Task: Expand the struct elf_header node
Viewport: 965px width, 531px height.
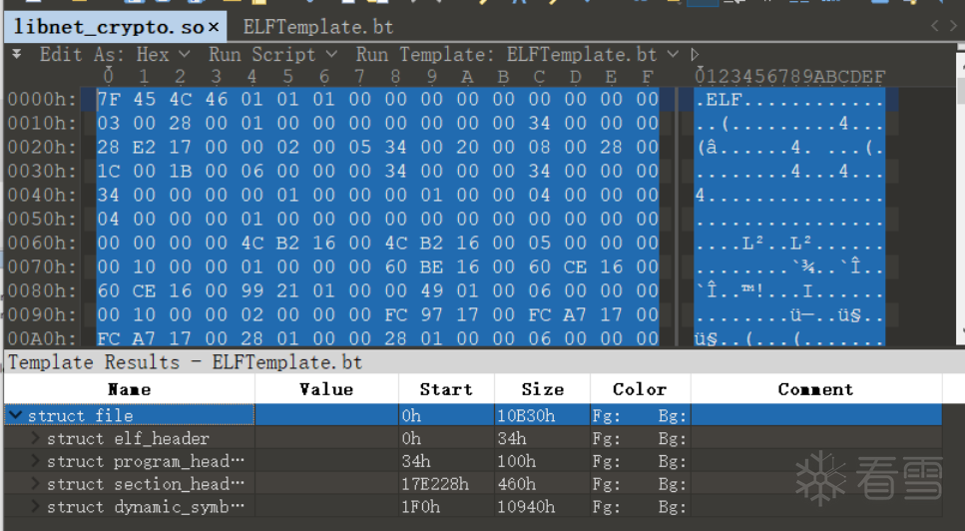Action: click(37, 438)
